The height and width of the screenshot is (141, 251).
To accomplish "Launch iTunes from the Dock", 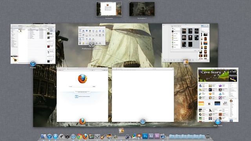I will pyautogui.click(x=49, y=136).
